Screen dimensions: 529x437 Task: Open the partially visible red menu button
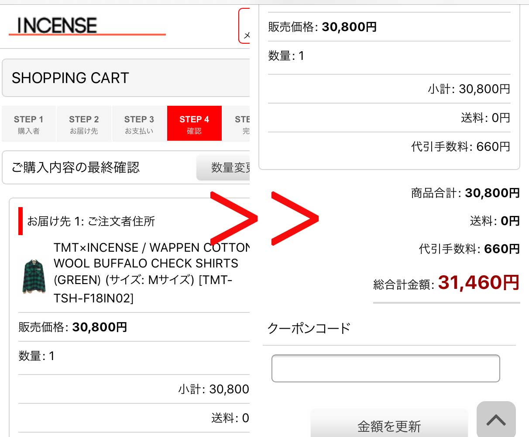244,26
